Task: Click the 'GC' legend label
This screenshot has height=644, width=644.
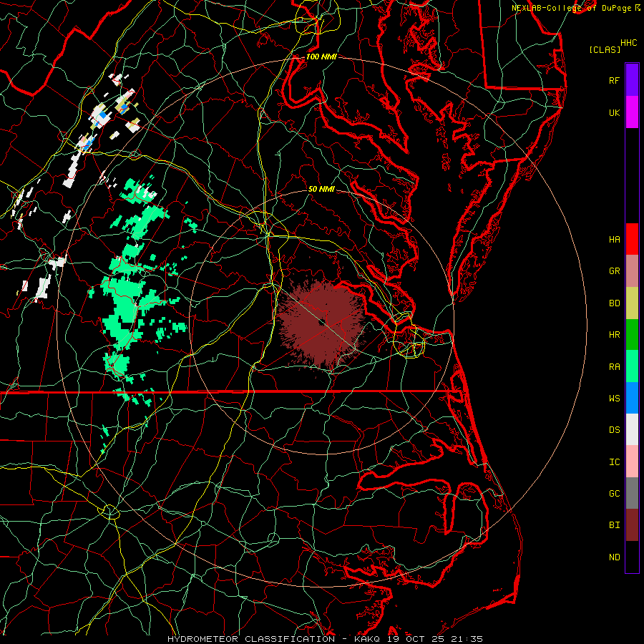Action: coord(614,494)
